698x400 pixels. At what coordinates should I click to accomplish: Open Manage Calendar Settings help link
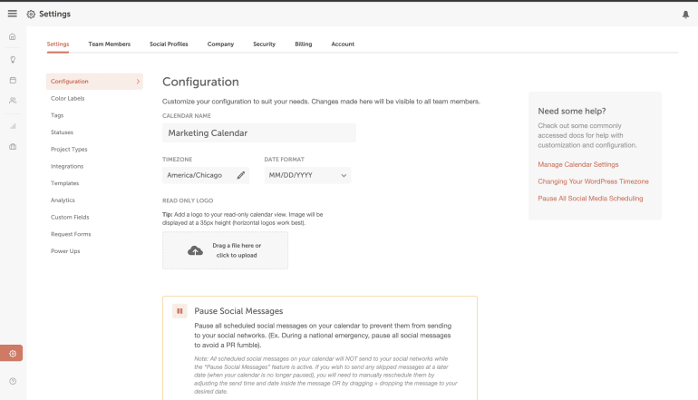coord(577,164)
